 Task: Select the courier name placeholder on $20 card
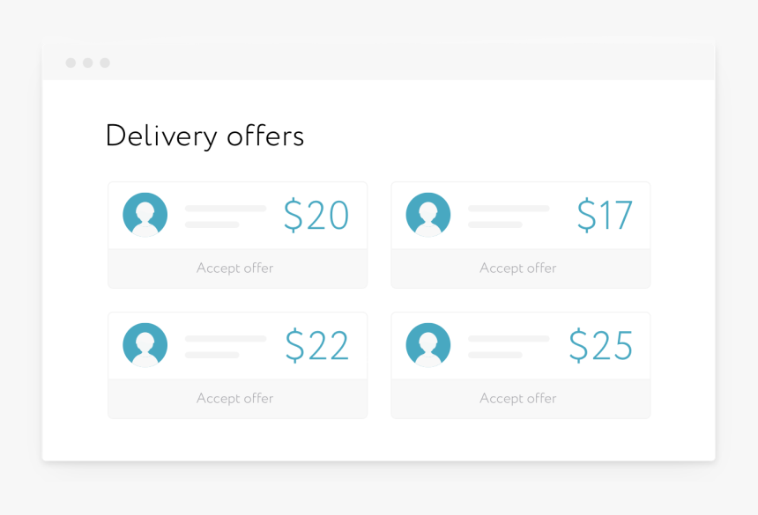226,209
